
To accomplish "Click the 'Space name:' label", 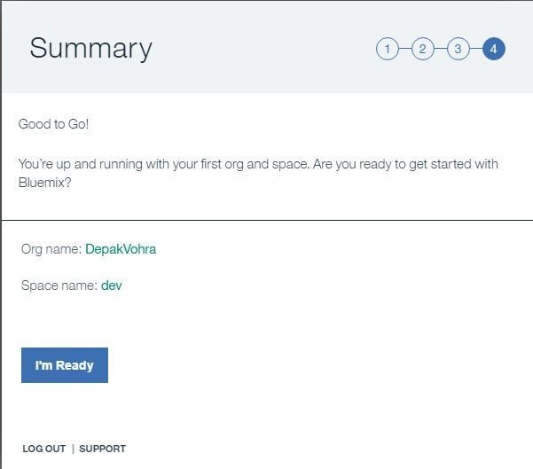I will pos(59,285).
